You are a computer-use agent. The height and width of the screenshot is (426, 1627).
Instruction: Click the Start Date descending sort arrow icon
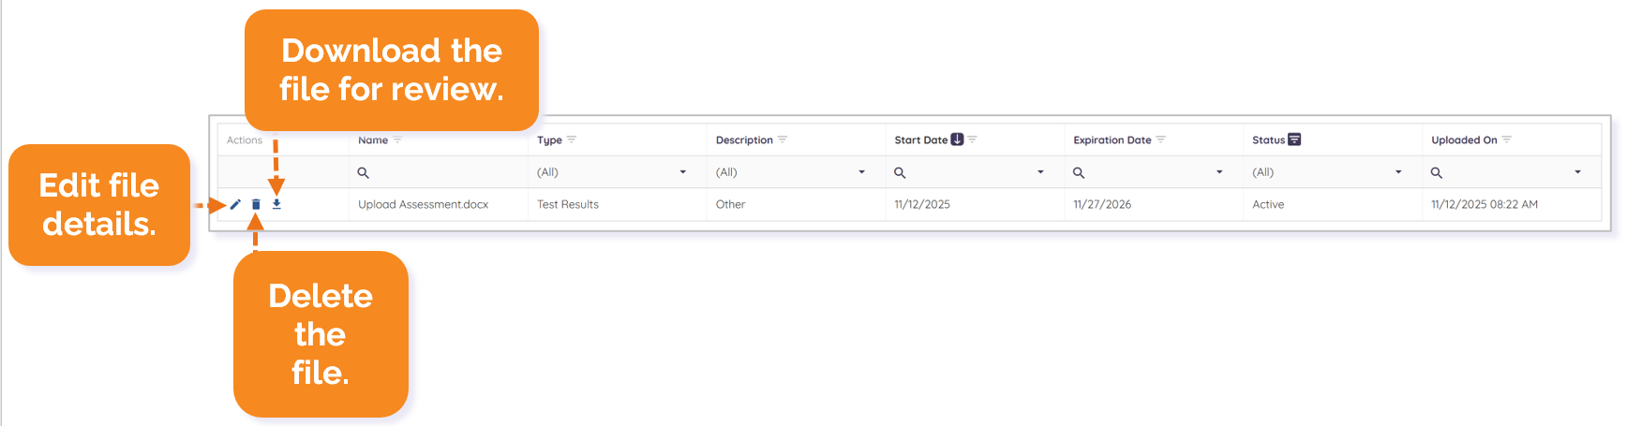957,140
